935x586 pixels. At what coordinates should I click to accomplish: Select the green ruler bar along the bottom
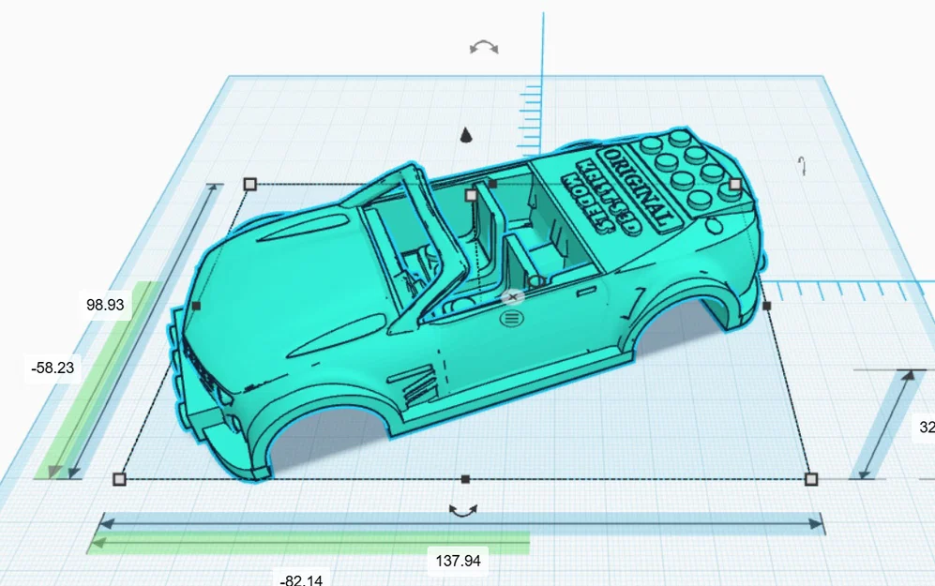[x=281, y=542]
